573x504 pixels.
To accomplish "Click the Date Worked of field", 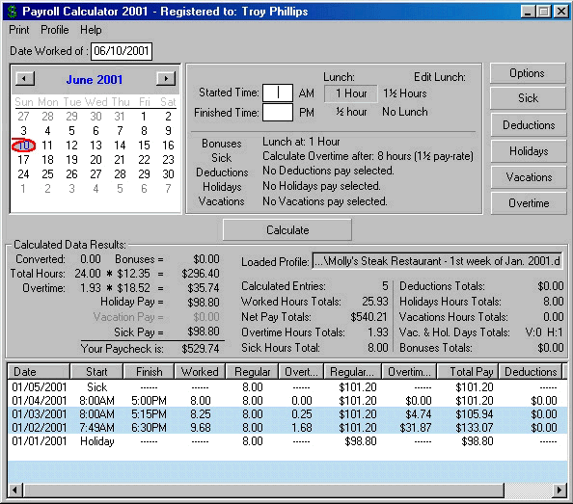I will (122, 51).
